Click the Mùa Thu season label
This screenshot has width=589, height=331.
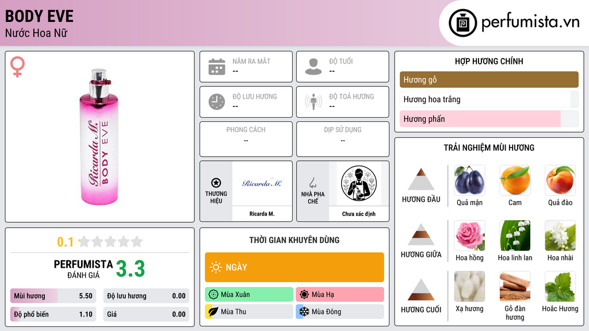(234, 312)
